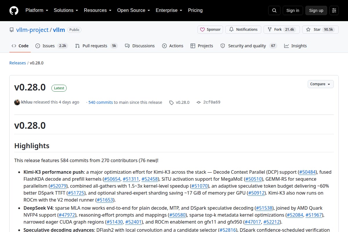Screen dimensions: 348x232
Task: Open pull request #51070
Action: (200, 186)
